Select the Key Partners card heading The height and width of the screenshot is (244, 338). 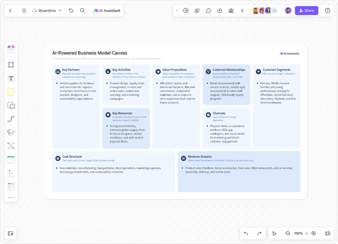pos(71,70)
